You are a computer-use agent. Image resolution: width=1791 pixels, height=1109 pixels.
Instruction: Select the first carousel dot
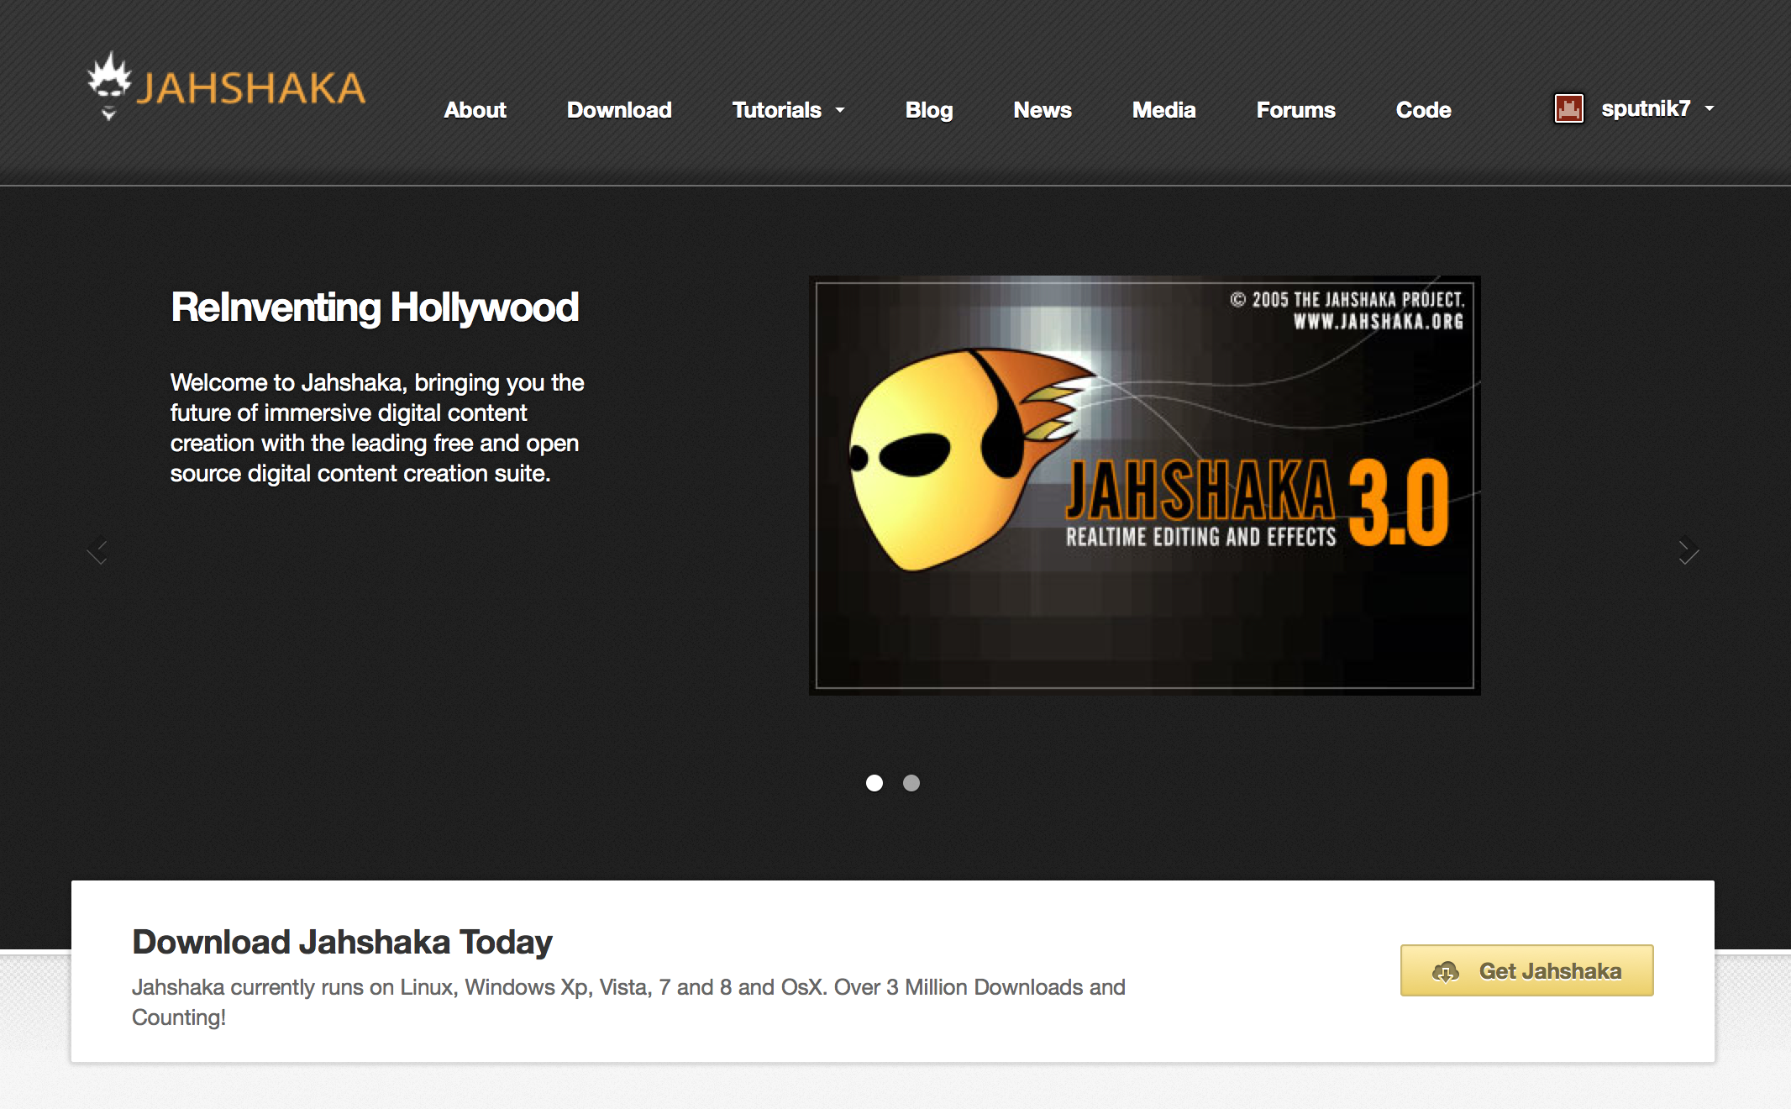874,783
